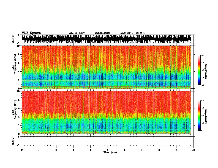Click time axis tick label "9"
This screenshot has width=218, height=168.
176,150
